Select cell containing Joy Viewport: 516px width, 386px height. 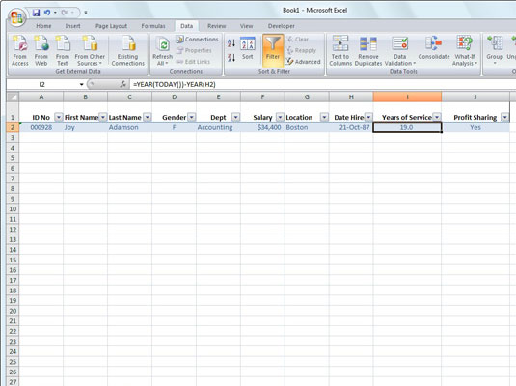click(x=85, y=127)
